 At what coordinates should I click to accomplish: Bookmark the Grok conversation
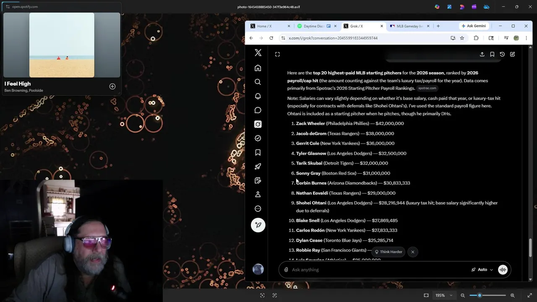coord(492,54)
